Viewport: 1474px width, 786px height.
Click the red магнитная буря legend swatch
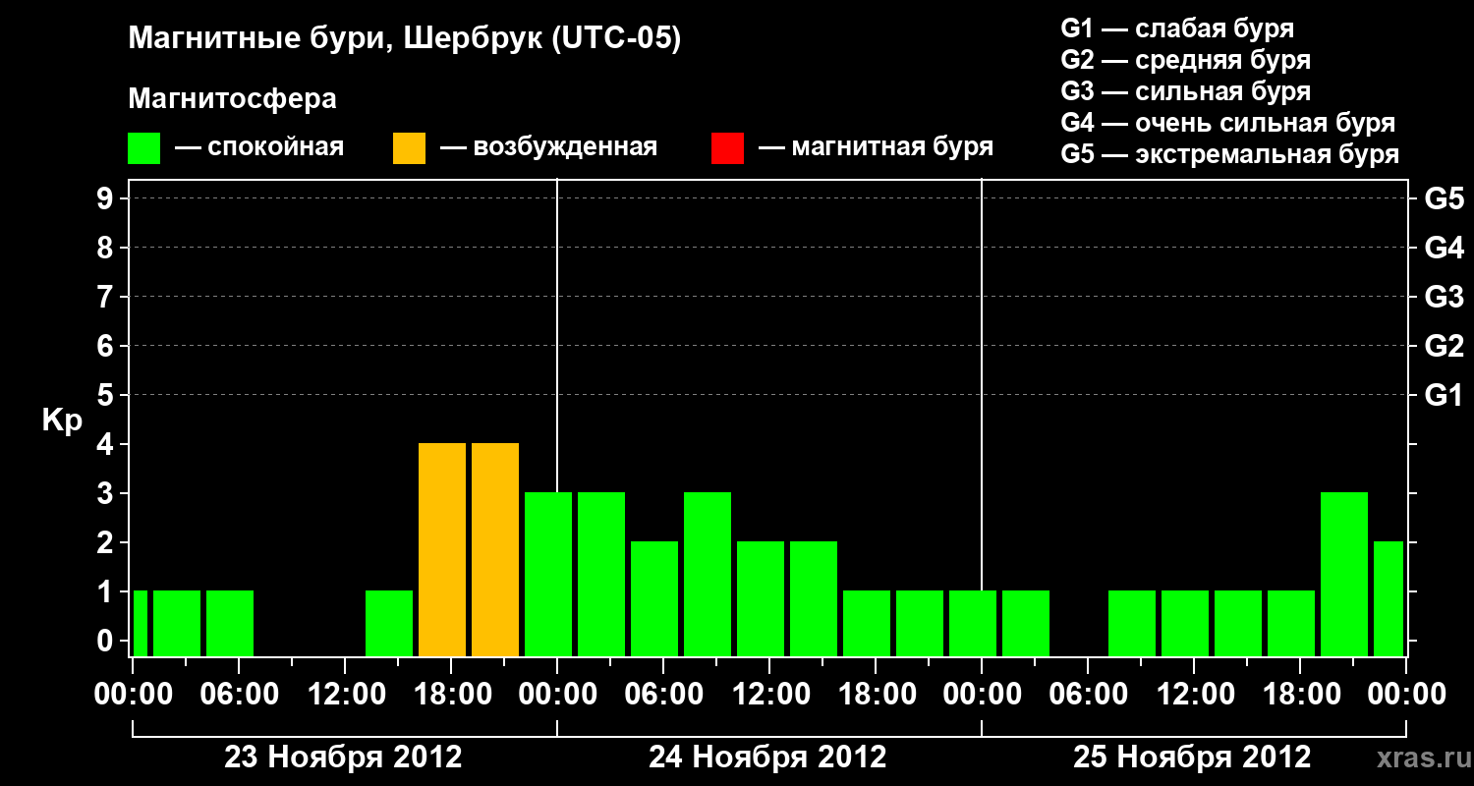[727, 148]
